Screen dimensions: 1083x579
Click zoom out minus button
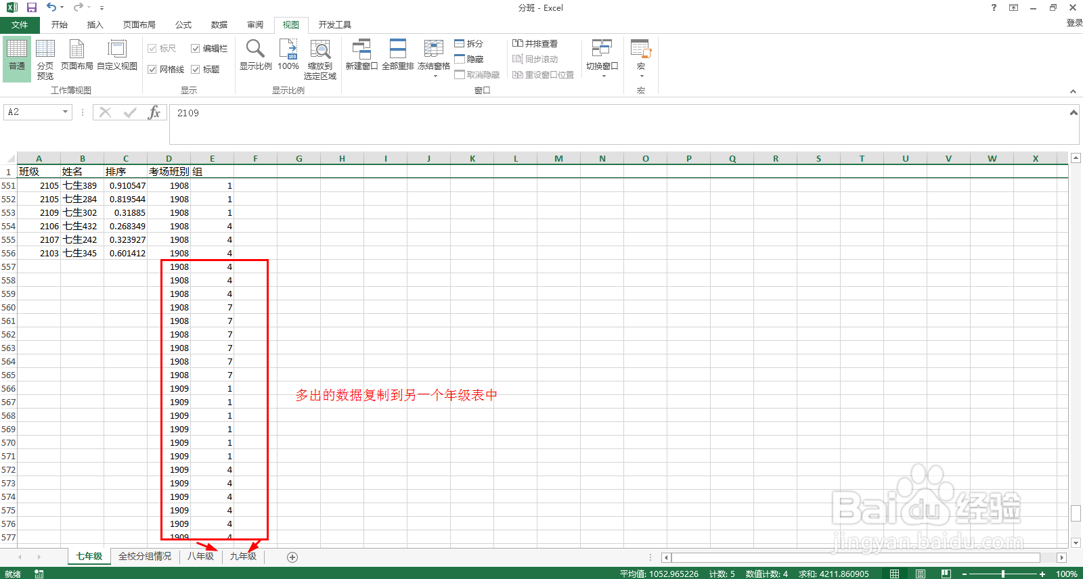[x=965, y=574]
